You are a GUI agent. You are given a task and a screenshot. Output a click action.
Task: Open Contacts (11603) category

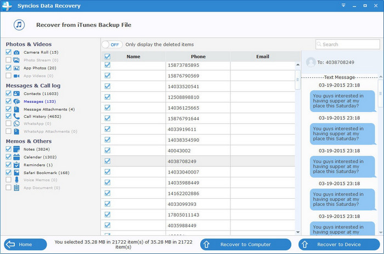pos(41,94)
